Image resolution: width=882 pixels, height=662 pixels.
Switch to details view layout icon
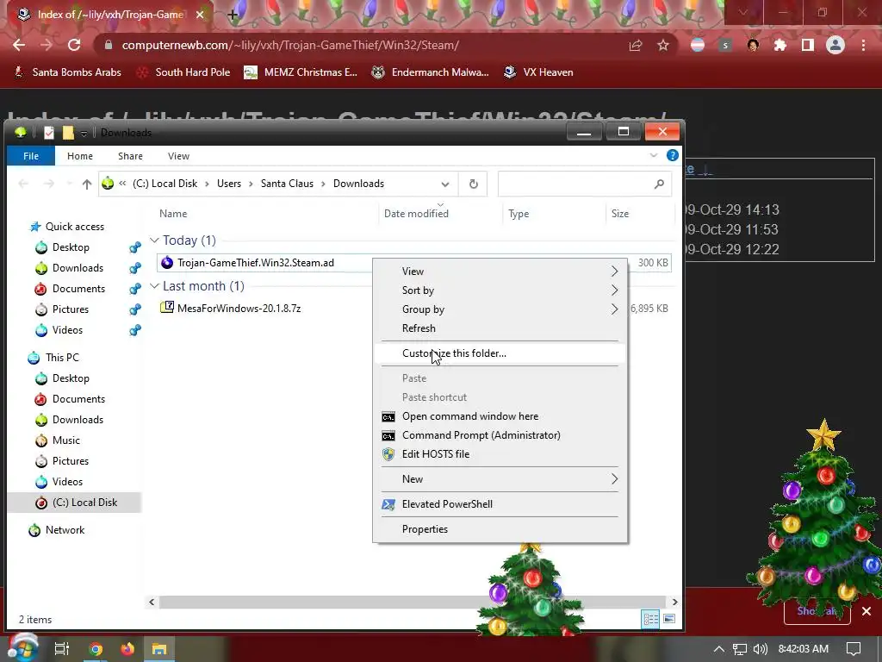point(651,619)
